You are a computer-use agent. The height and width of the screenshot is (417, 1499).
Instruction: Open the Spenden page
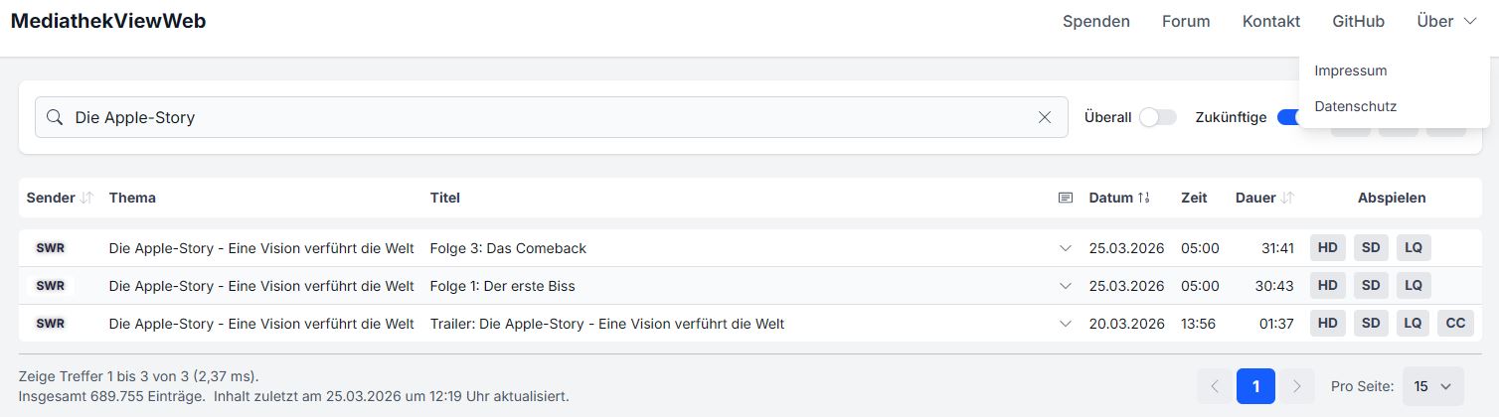pos(1095,21)
